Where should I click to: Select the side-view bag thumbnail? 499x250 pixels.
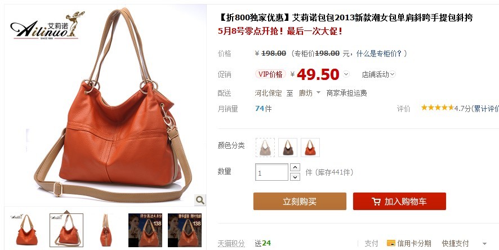tap(106, 230)
